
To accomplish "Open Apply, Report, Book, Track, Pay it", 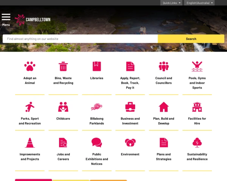I will [x=130, y=83].
